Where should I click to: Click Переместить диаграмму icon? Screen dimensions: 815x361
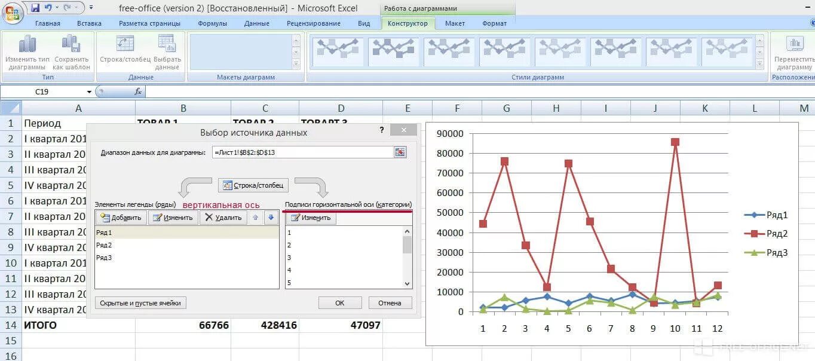coord(794,53)
